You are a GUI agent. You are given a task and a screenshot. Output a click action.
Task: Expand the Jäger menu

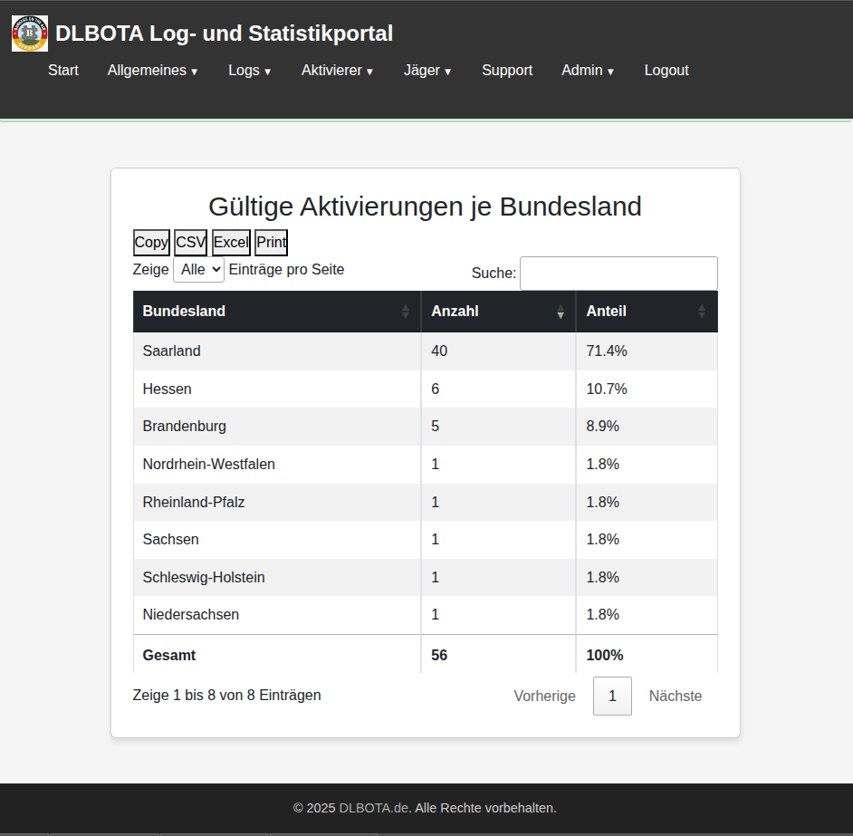click(427, 71)
